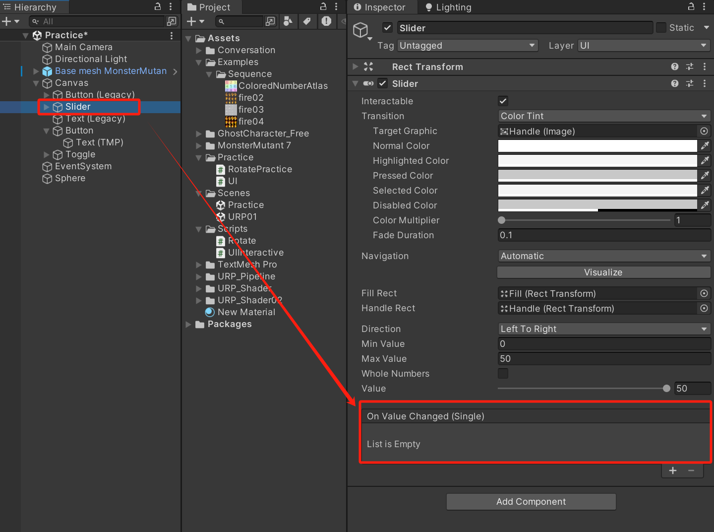Click the Color Multiplier slider handle
This screenshot has height=532, width=714.
pyautogui.click(x=502, y=220)
